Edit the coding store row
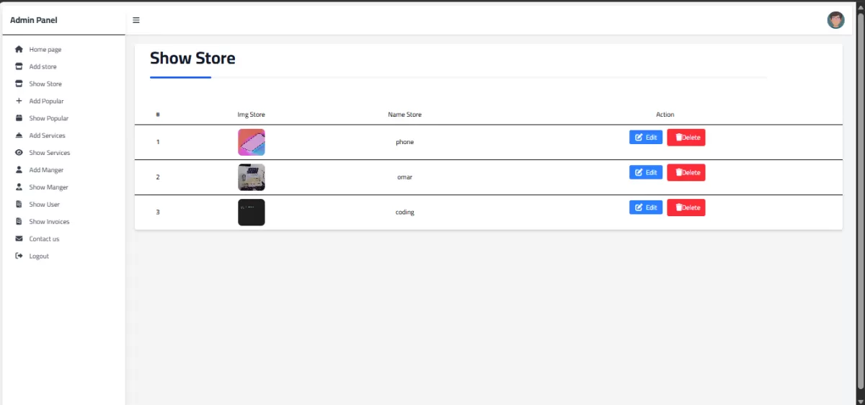The height and width of the screenshot is (405, 865). pos(646,208)
